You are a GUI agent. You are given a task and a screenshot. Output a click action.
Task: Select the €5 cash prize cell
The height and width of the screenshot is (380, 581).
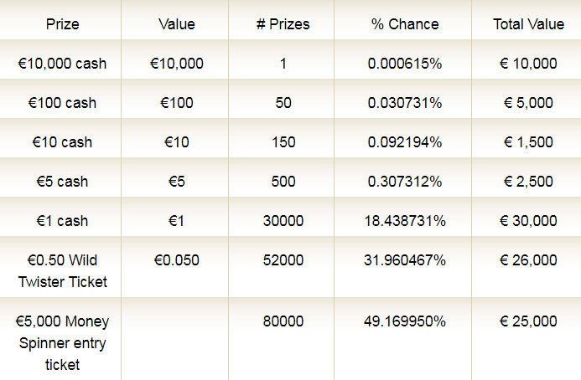pyautogui.click(x=62, y=182)
